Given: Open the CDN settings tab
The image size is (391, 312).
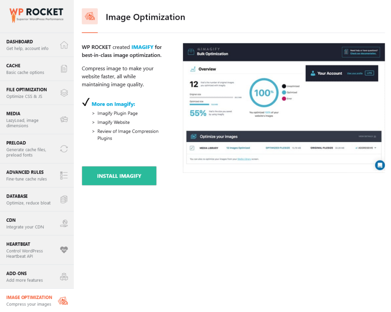Looking at the screenshot, I should click(37, 223).
